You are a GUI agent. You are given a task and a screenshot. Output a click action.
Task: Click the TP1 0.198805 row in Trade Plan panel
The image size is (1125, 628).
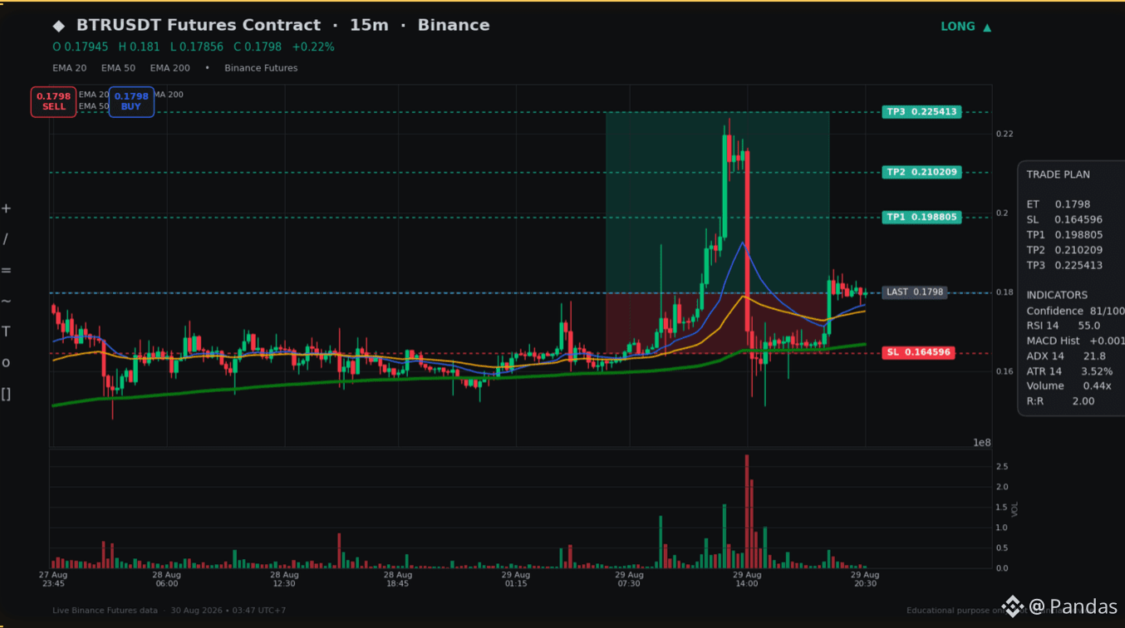tap(1064, 235)
